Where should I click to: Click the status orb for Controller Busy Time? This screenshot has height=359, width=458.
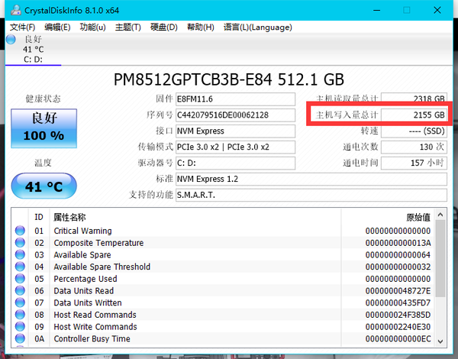20,339
